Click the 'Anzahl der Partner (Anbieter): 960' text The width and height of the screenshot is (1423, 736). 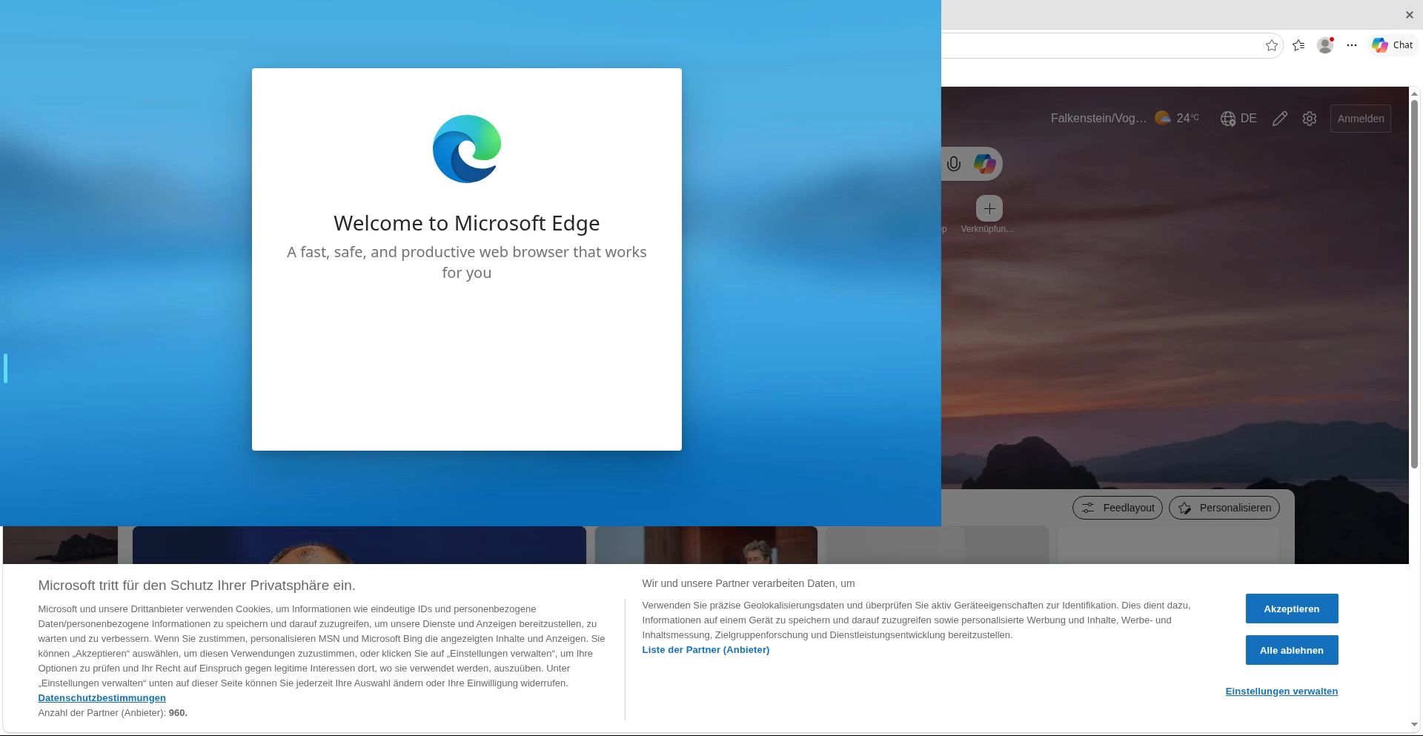click(x=113, y=713)
